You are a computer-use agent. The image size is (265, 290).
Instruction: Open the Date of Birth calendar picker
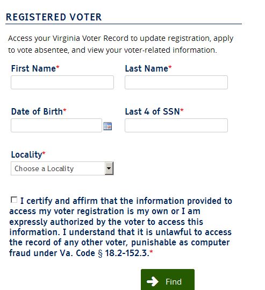pyautogui.click(x=108, y=126)
